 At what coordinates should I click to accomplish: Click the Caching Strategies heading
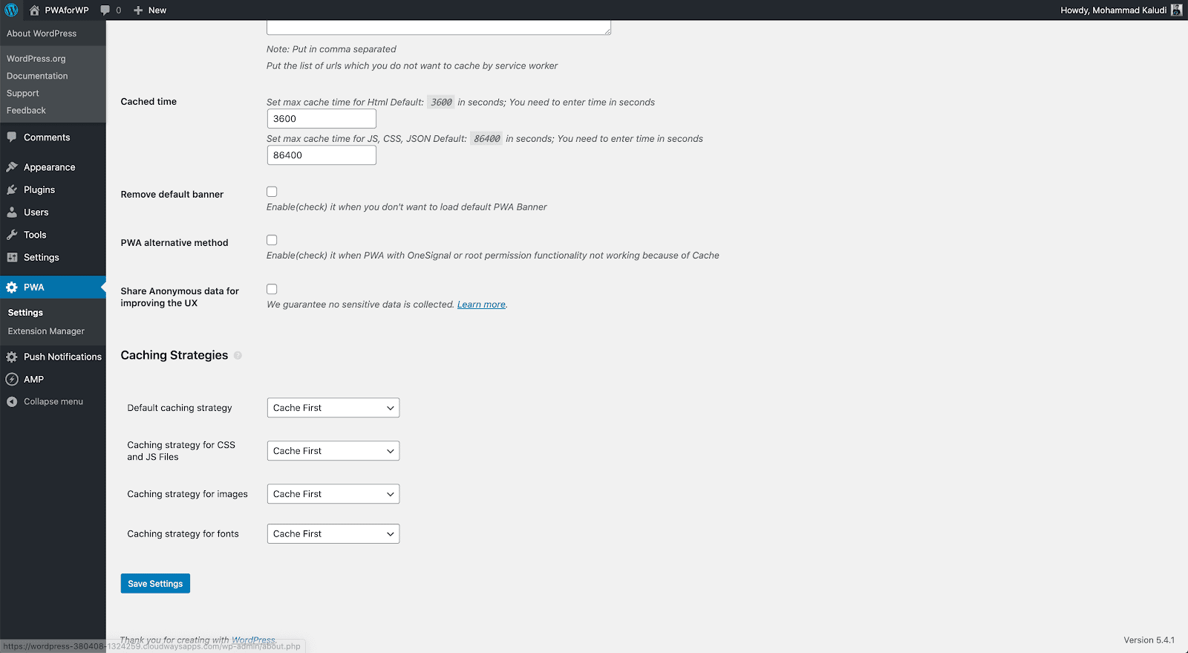click(174, 356)
